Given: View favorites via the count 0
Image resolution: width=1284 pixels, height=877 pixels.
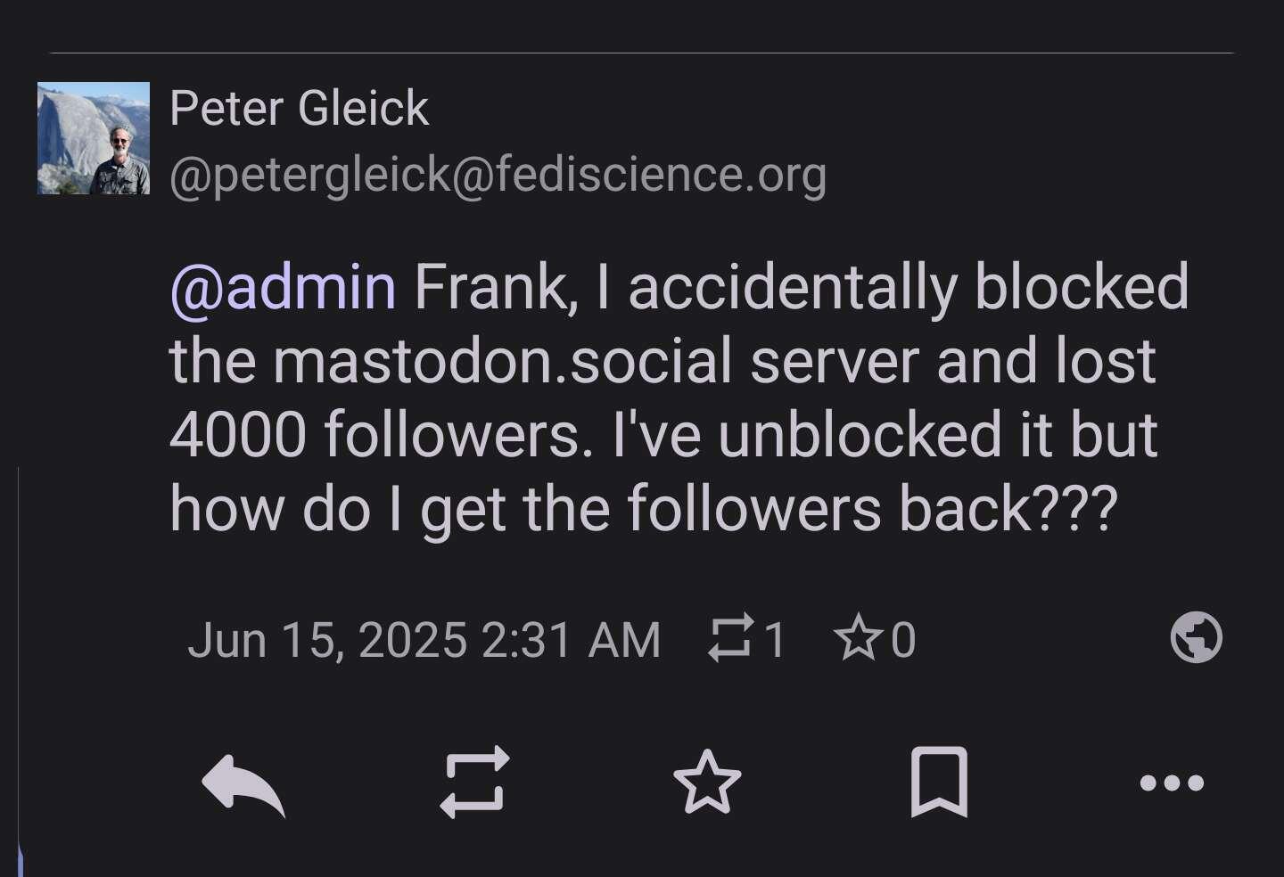Looking at the screenshot, I should pos(903,640).
